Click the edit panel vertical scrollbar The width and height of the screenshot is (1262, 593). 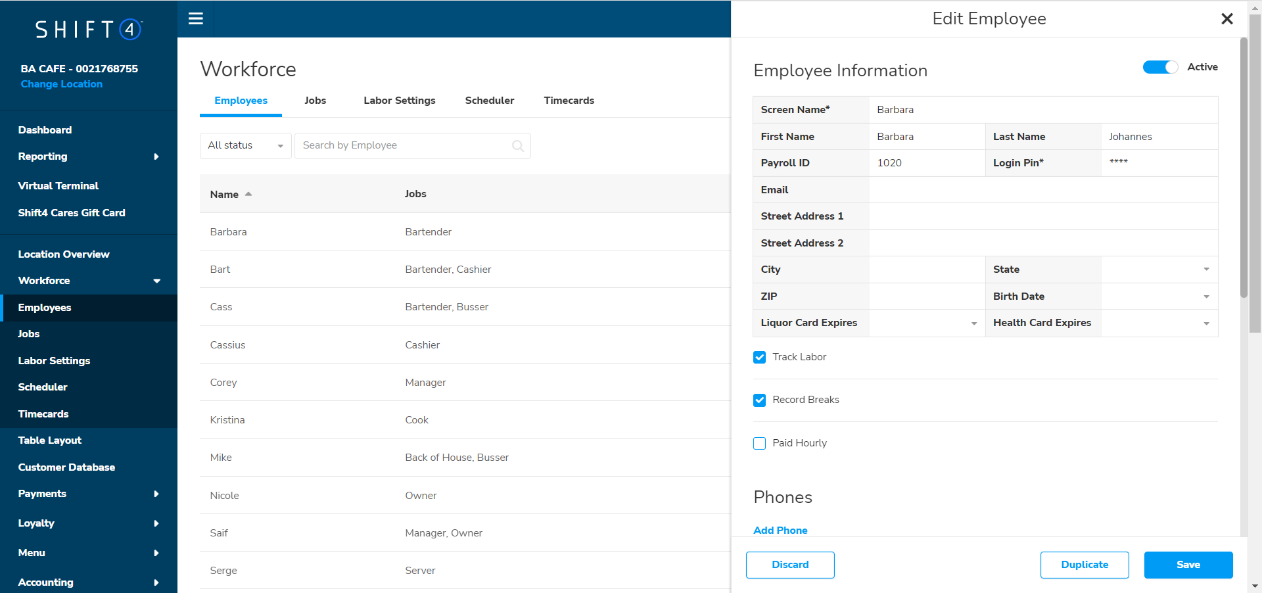coord(1244,168)
